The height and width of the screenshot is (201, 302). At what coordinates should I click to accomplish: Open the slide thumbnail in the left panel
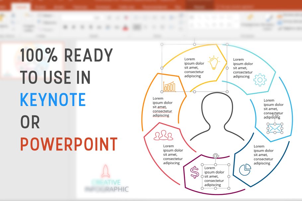point(32,61)
